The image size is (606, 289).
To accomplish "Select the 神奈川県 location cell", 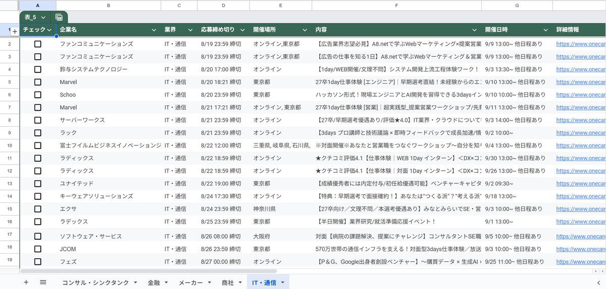I will [281, 208].
